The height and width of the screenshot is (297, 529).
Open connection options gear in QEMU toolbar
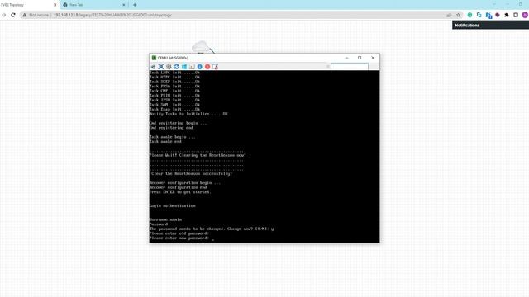pyautogui.click(x=169, y=67)
